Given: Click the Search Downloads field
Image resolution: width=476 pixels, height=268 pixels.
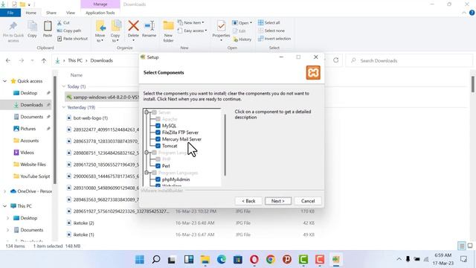Looking at the screenshot, I should pos(410,60).
